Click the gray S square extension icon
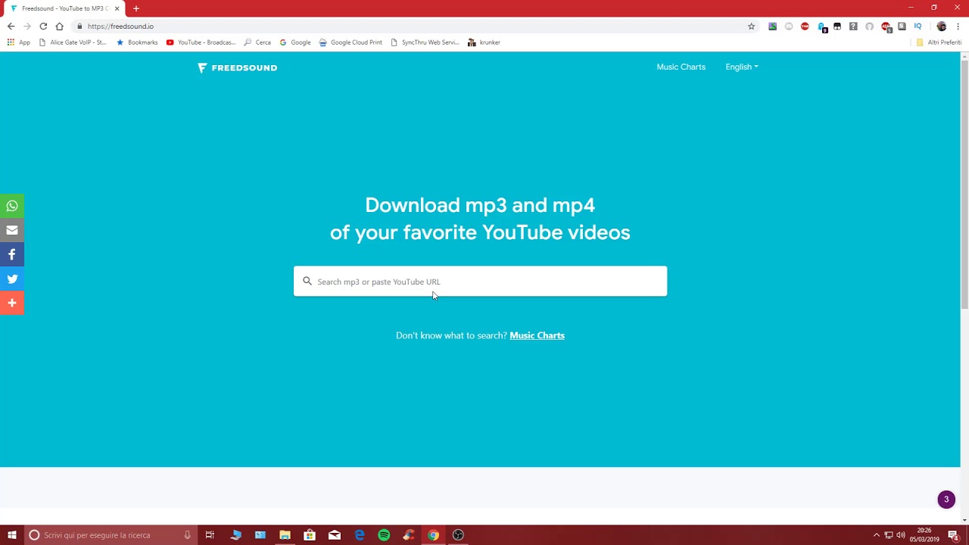This screenshot has width=969, height=545. 902,26
